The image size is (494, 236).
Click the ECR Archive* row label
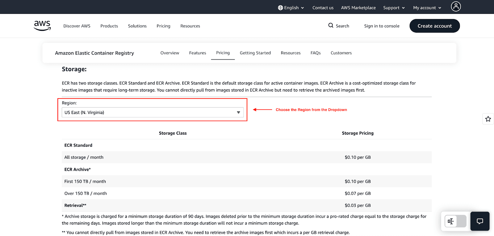(77, 169)
